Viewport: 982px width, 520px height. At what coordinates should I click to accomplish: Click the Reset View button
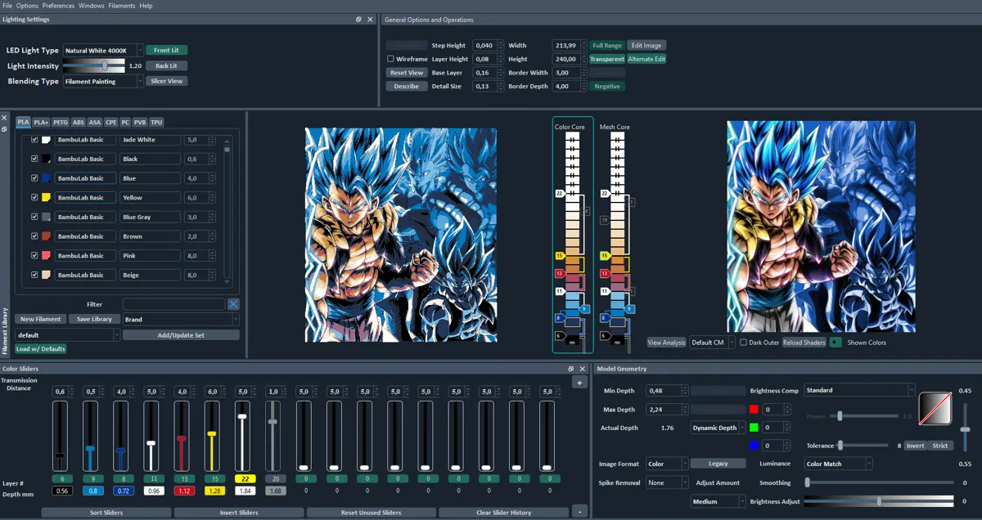407,73
